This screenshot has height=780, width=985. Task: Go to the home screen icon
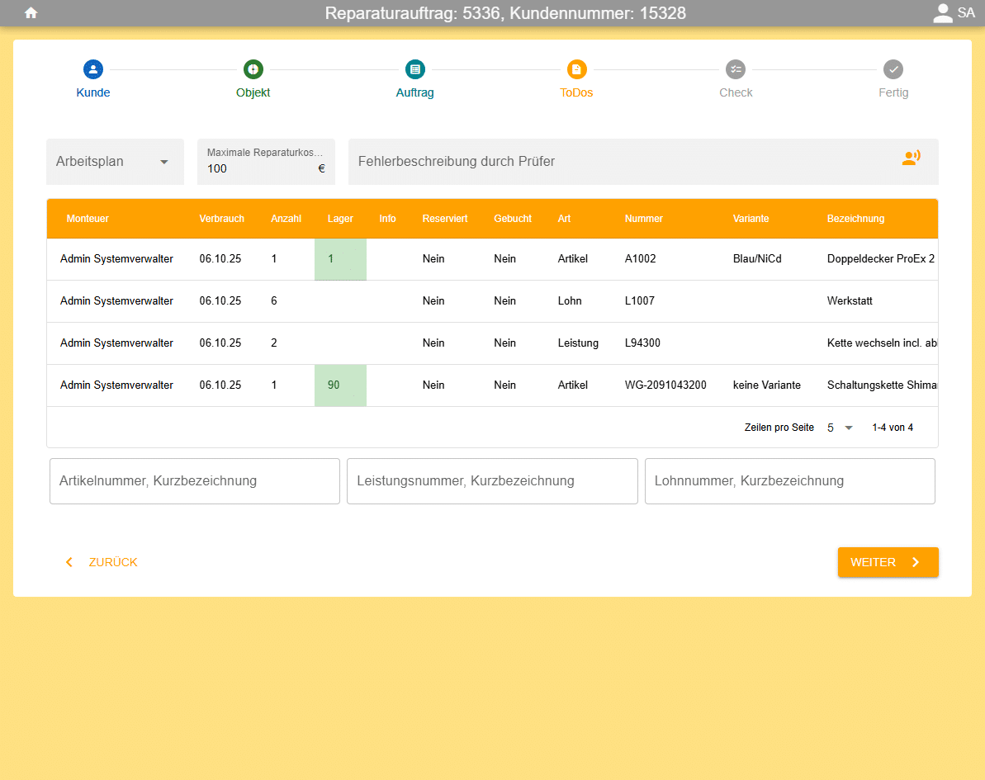pyautogui.click(x=31, y=13)
